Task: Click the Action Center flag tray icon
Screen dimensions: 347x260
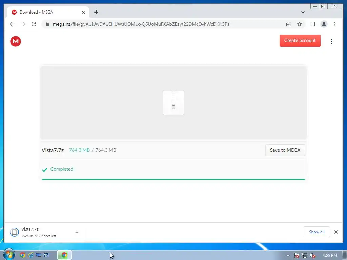Action: [296, 255]
